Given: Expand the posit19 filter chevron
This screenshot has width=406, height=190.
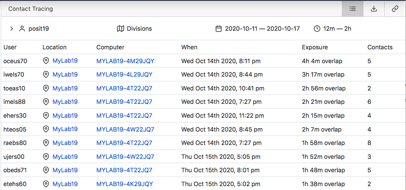Looking at the screenshot, I should [11, 29].
